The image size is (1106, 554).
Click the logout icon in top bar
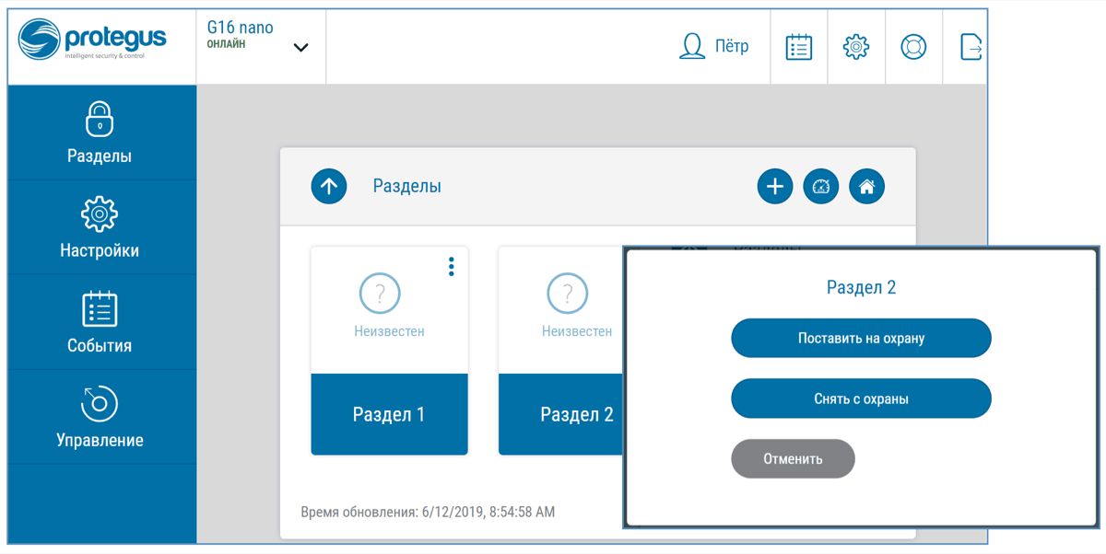point(971,47)
